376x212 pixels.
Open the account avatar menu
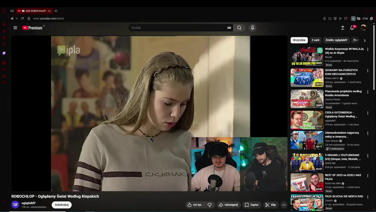363,28
